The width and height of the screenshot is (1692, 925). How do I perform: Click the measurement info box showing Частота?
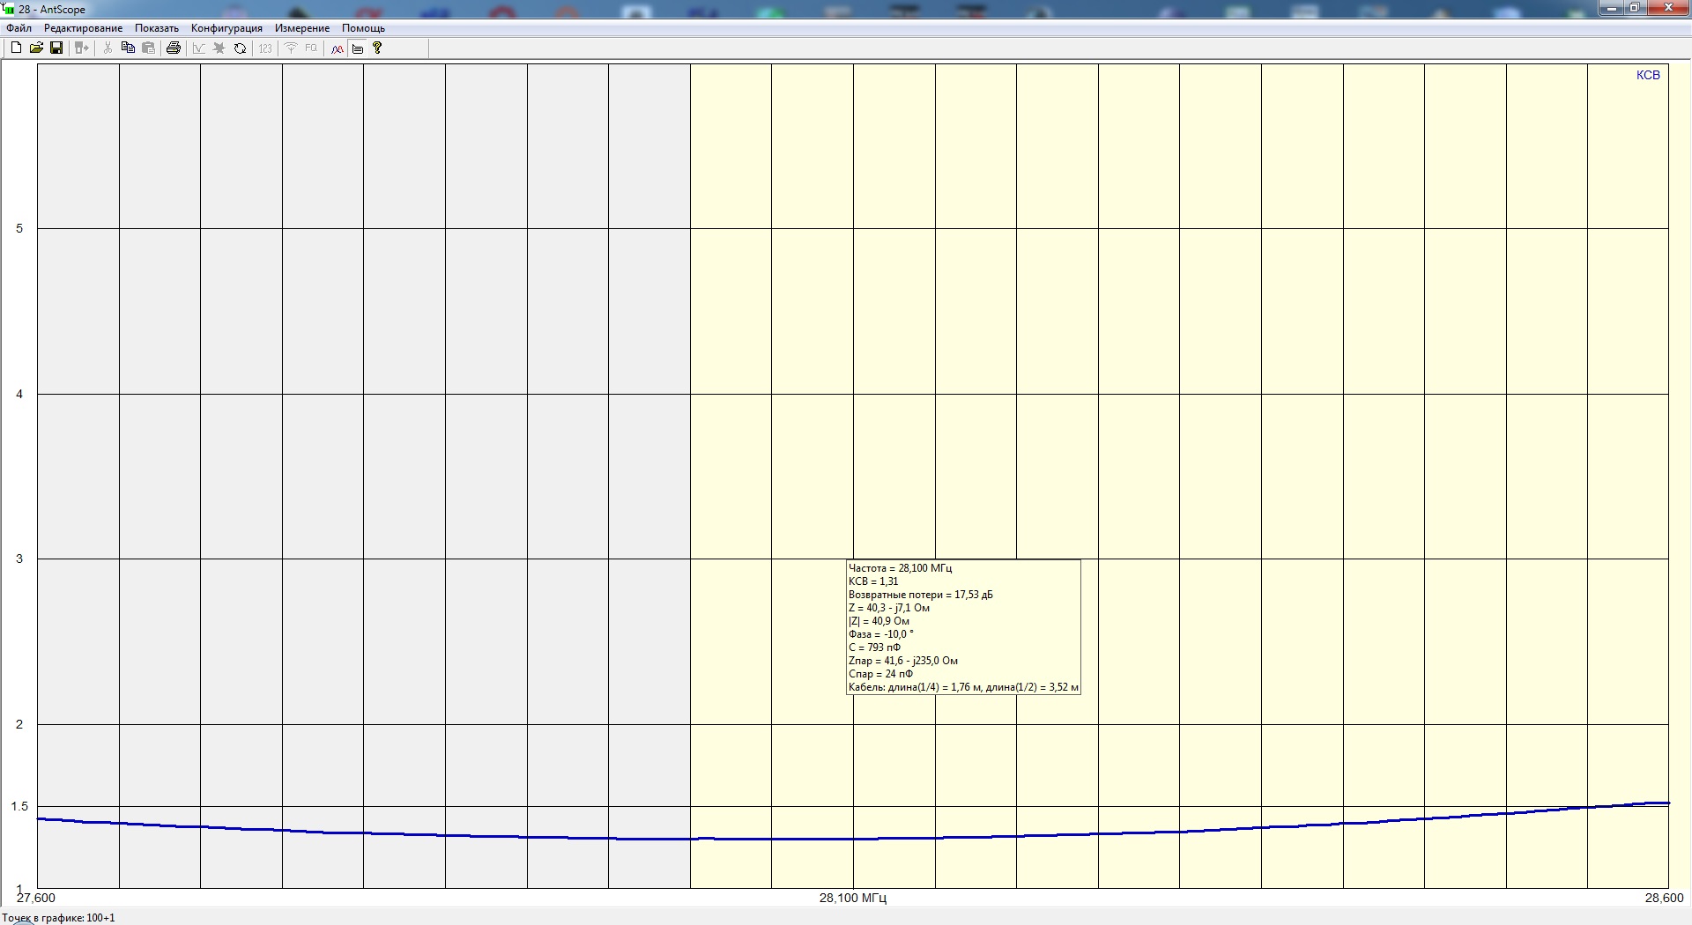click(962, 627)
